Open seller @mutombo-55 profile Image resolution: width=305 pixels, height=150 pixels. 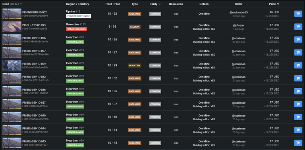pyautogui.click(x=238, y=12)
